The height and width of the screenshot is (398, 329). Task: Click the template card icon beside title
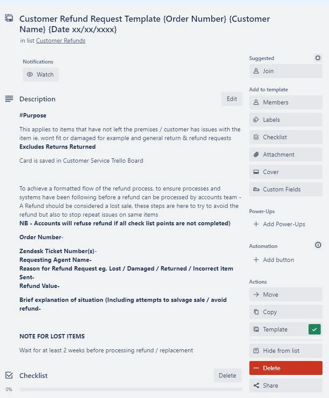9,18
